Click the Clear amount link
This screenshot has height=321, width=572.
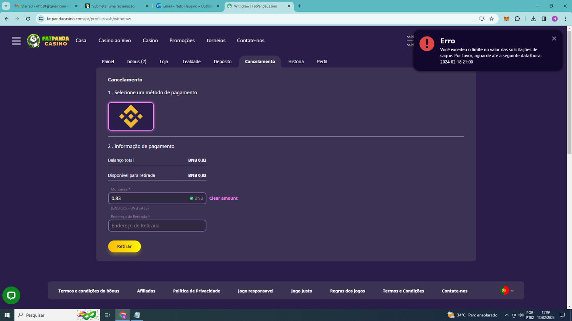(223, 198)
